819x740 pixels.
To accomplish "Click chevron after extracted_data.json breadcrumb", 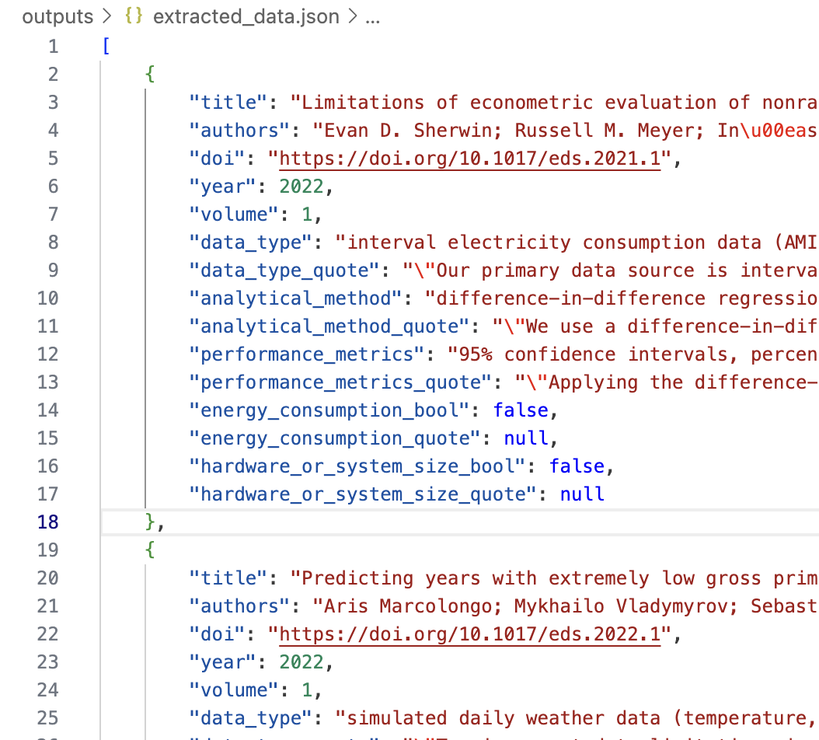I will tap(353, 16).
